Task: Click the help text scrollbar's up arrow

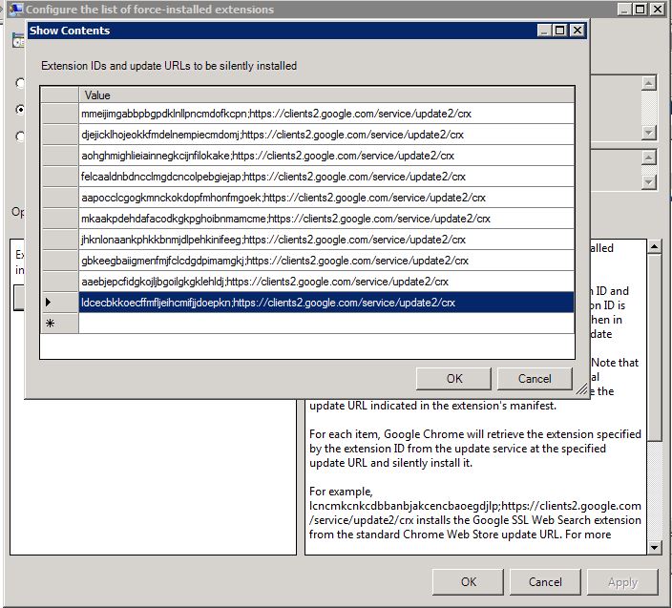Action: (x=655, y=247)
